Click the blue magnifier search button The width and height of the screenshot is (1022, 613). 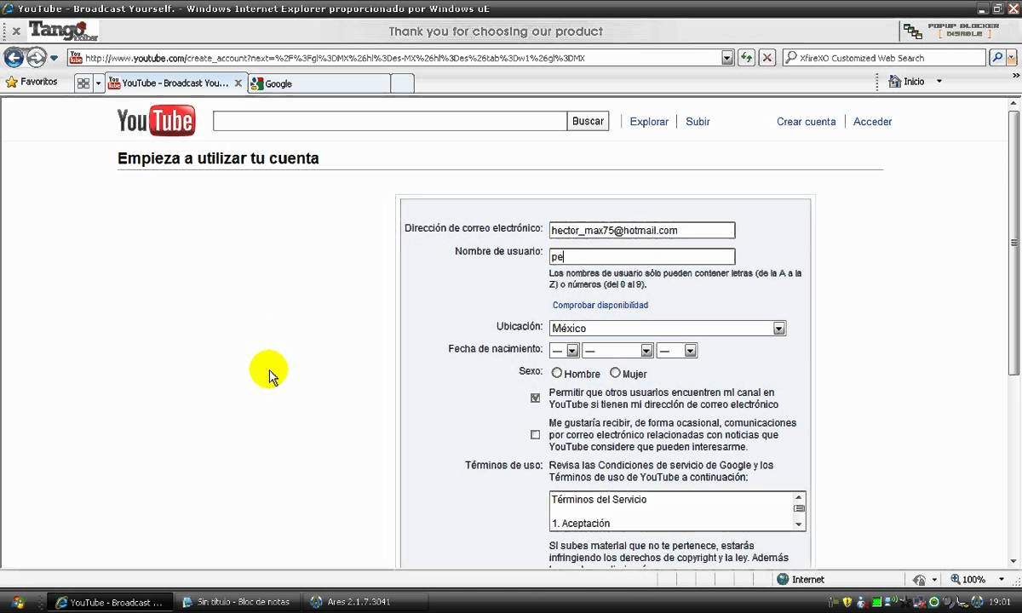pos(996,58)
